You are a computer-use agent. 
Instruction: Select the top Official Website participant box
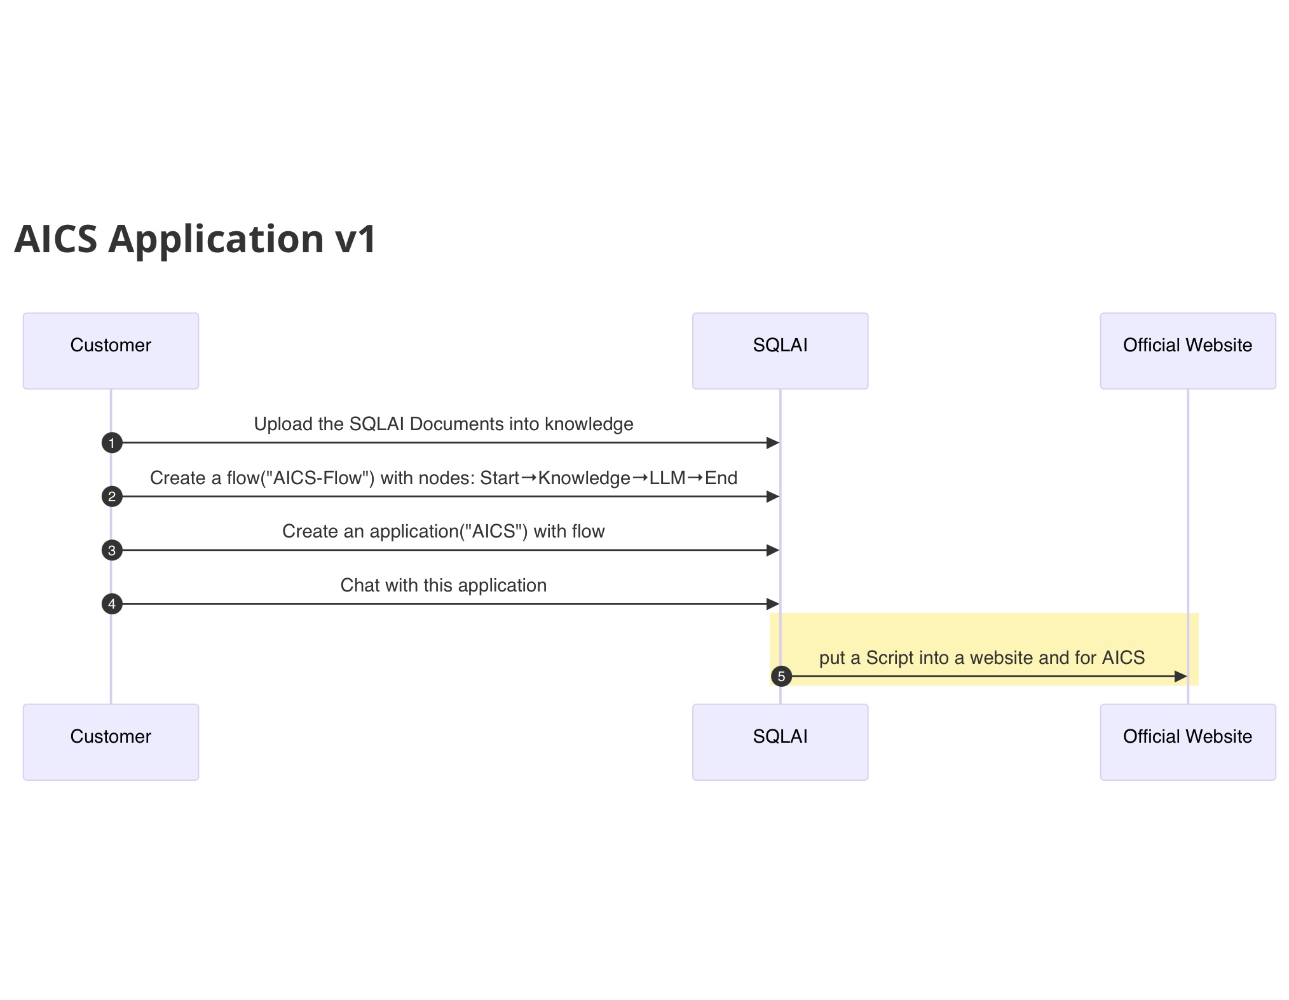[x=1187, y=351]
